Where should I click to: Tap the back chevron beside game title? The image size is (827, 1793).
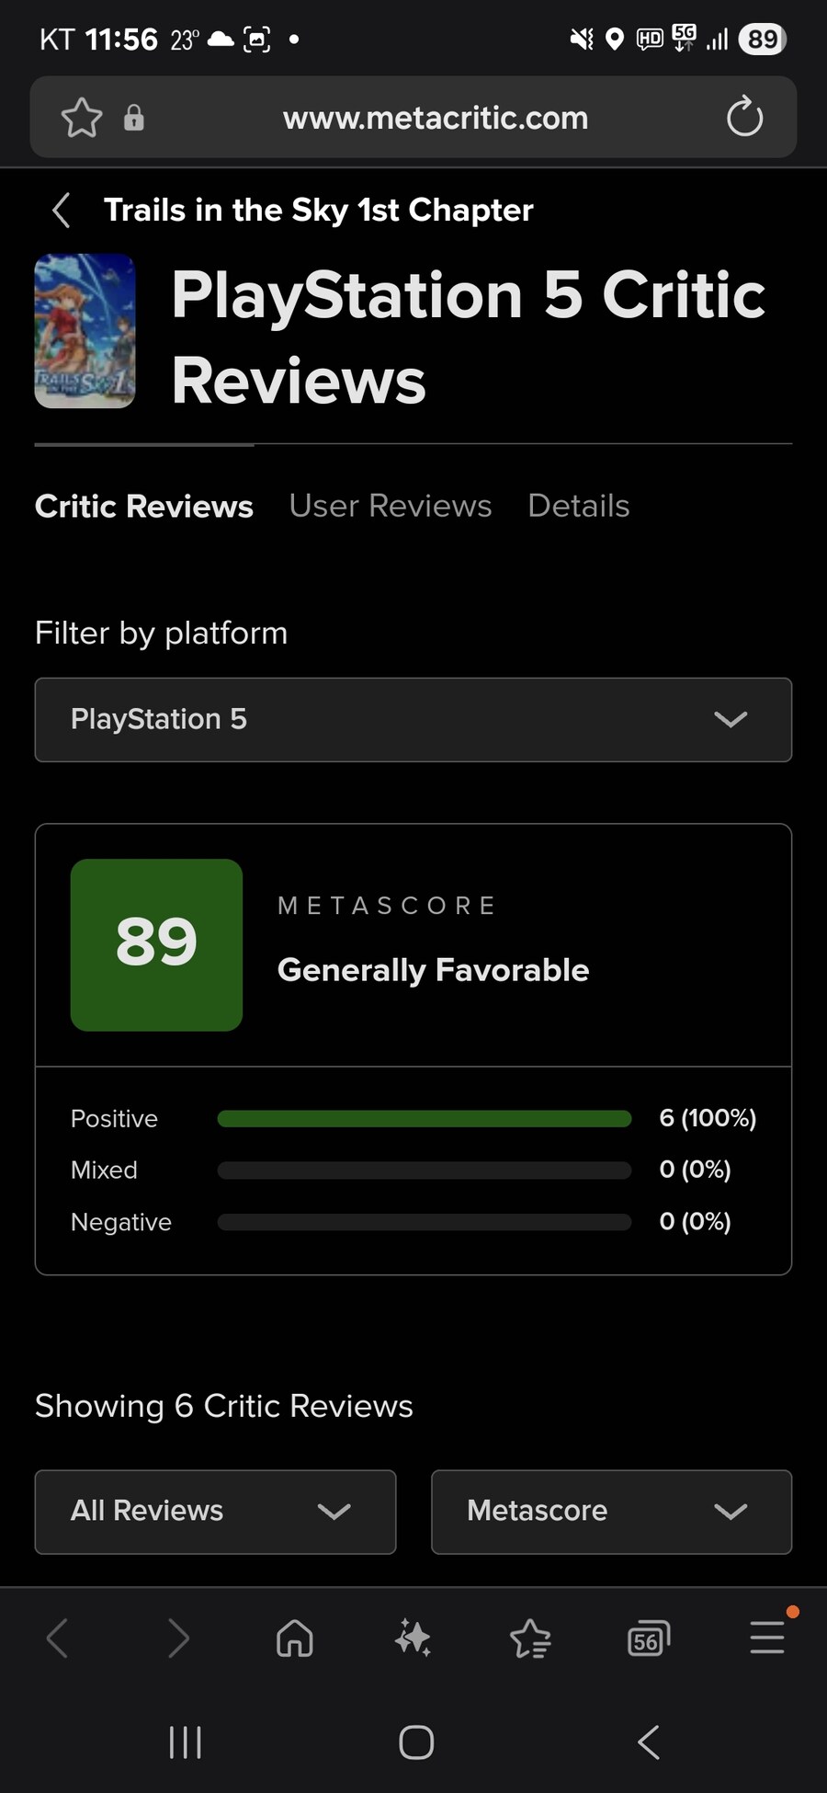(x=62, y=211)
